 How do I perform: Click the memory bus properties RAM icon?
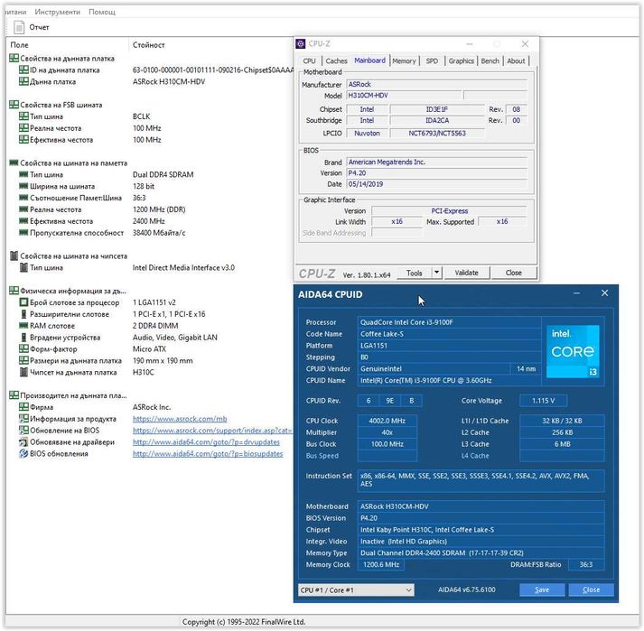[14, 162]
